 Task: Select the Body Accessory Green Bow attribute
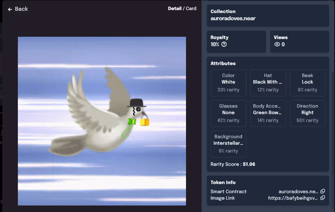(x=268, y=113)
